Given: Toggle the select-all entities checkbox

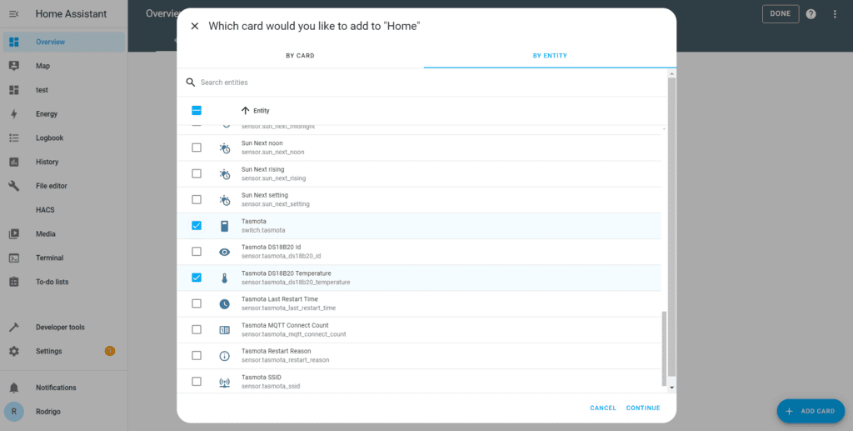Looking at the screenshot, I should (x=197, y=111).
